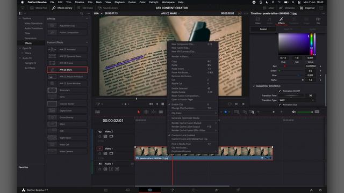Select the AFX CC Mark effect

[x=67, y=70]
